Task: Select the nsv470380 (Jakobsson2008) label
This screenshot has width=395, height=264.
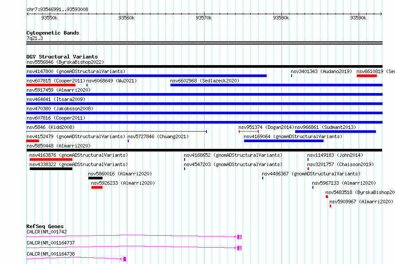Action: pos(60,109)
